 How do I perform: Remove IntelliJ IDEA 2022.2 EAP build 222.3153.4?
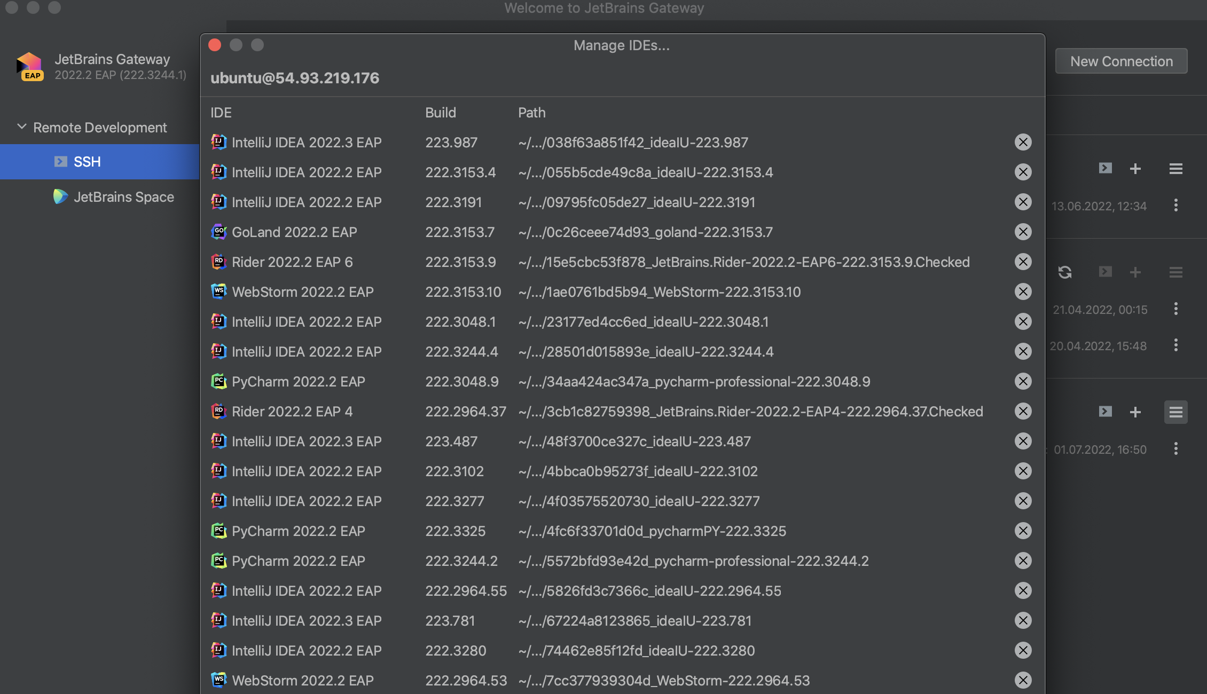point(1022,172)
